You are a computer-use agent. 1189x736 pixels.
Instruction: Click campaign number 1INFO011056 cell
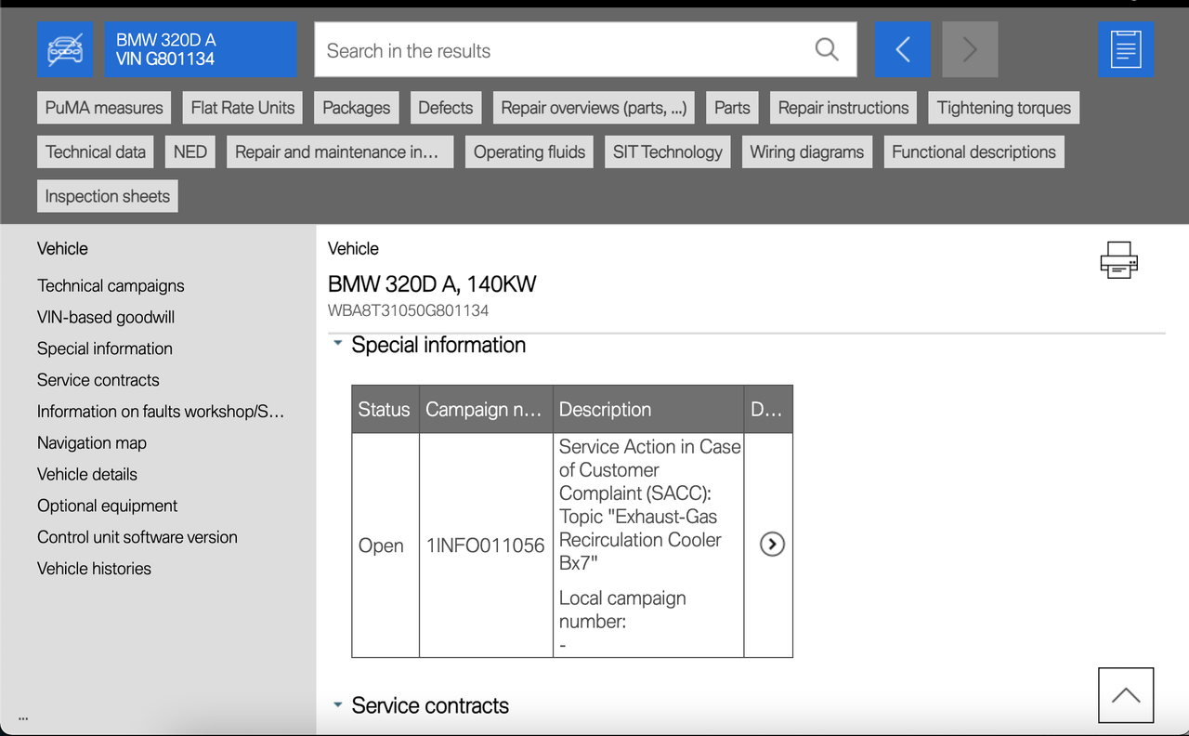click(x=485, y=545)
